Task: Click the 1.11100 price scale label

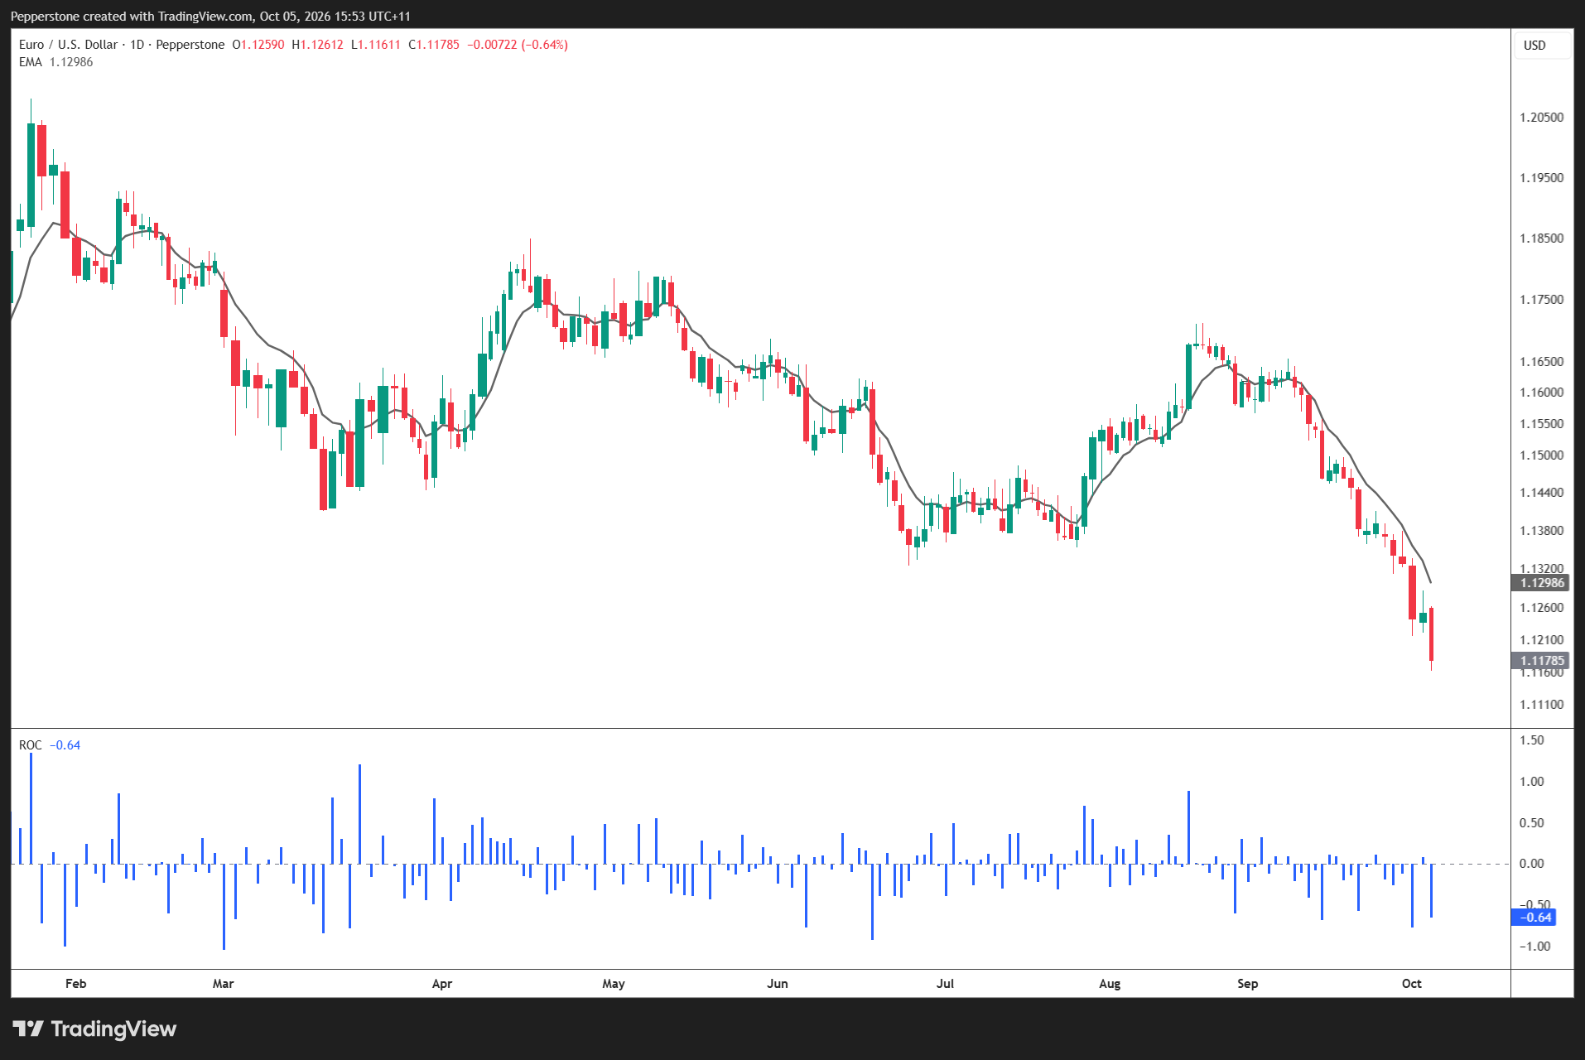Action: [x=1542, y=705]
